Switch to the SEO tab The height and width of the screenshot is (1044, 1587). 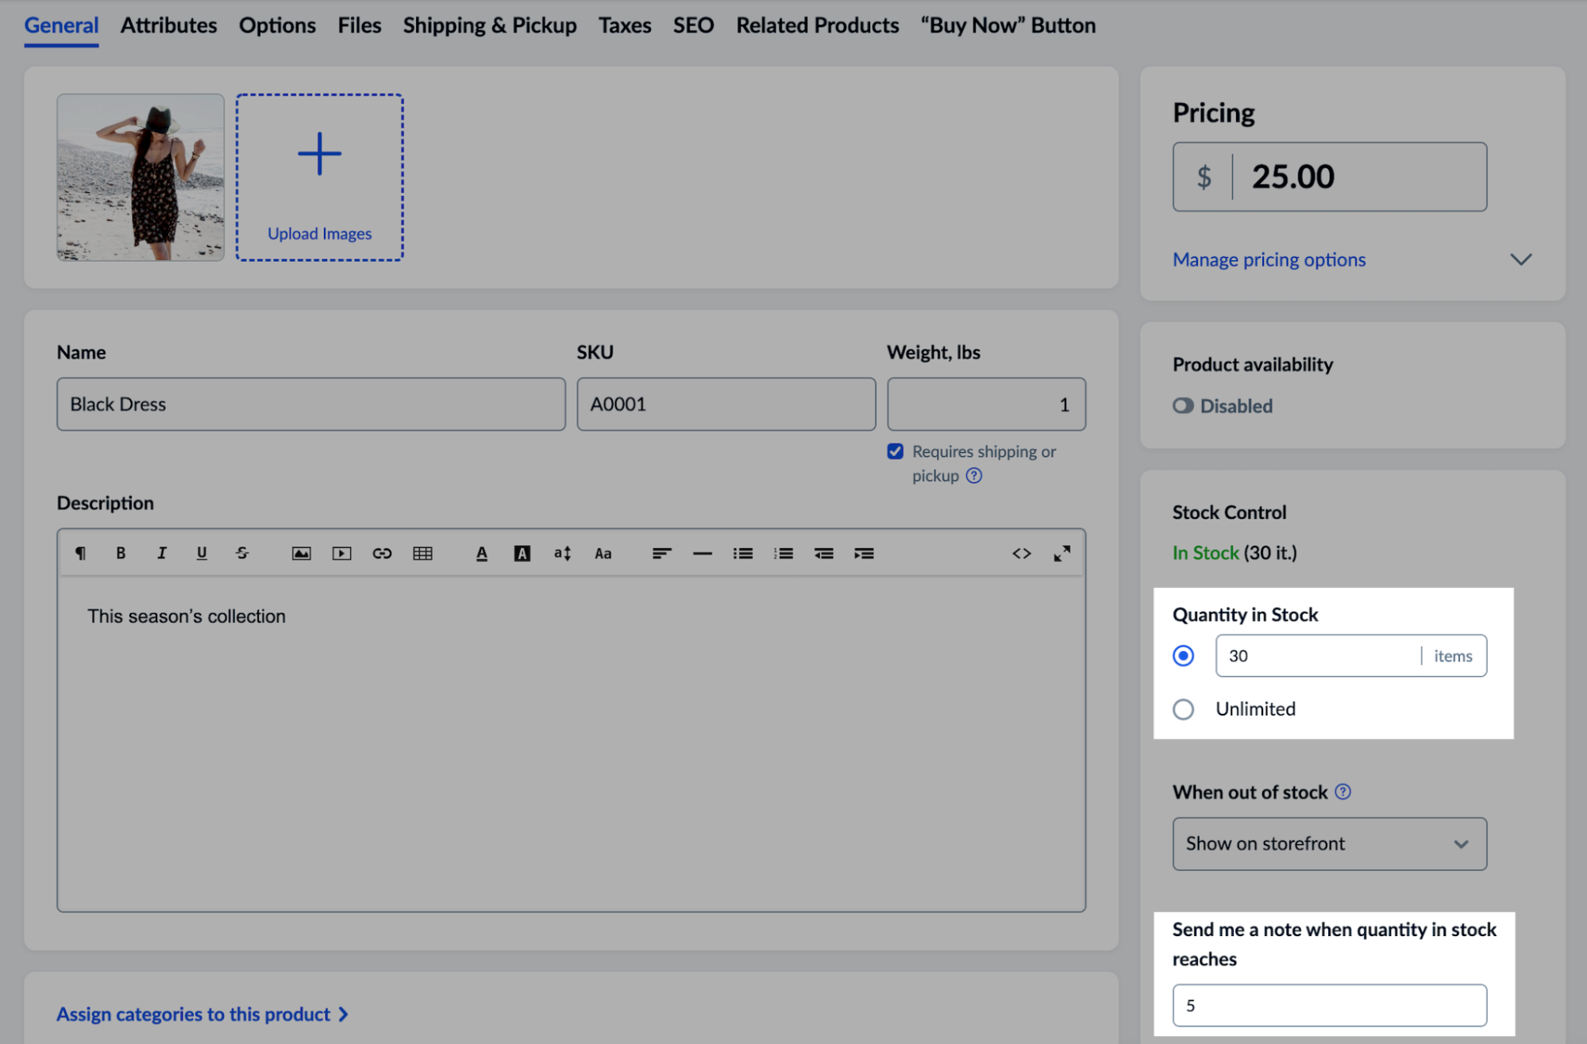click(692, 25)
